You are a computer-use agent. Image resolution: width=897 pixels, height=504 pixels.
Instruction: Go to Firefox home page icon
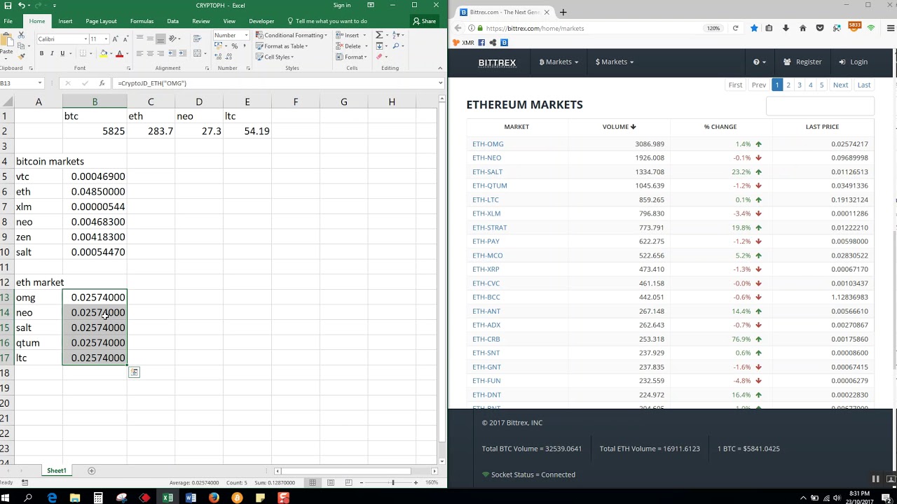802,28
